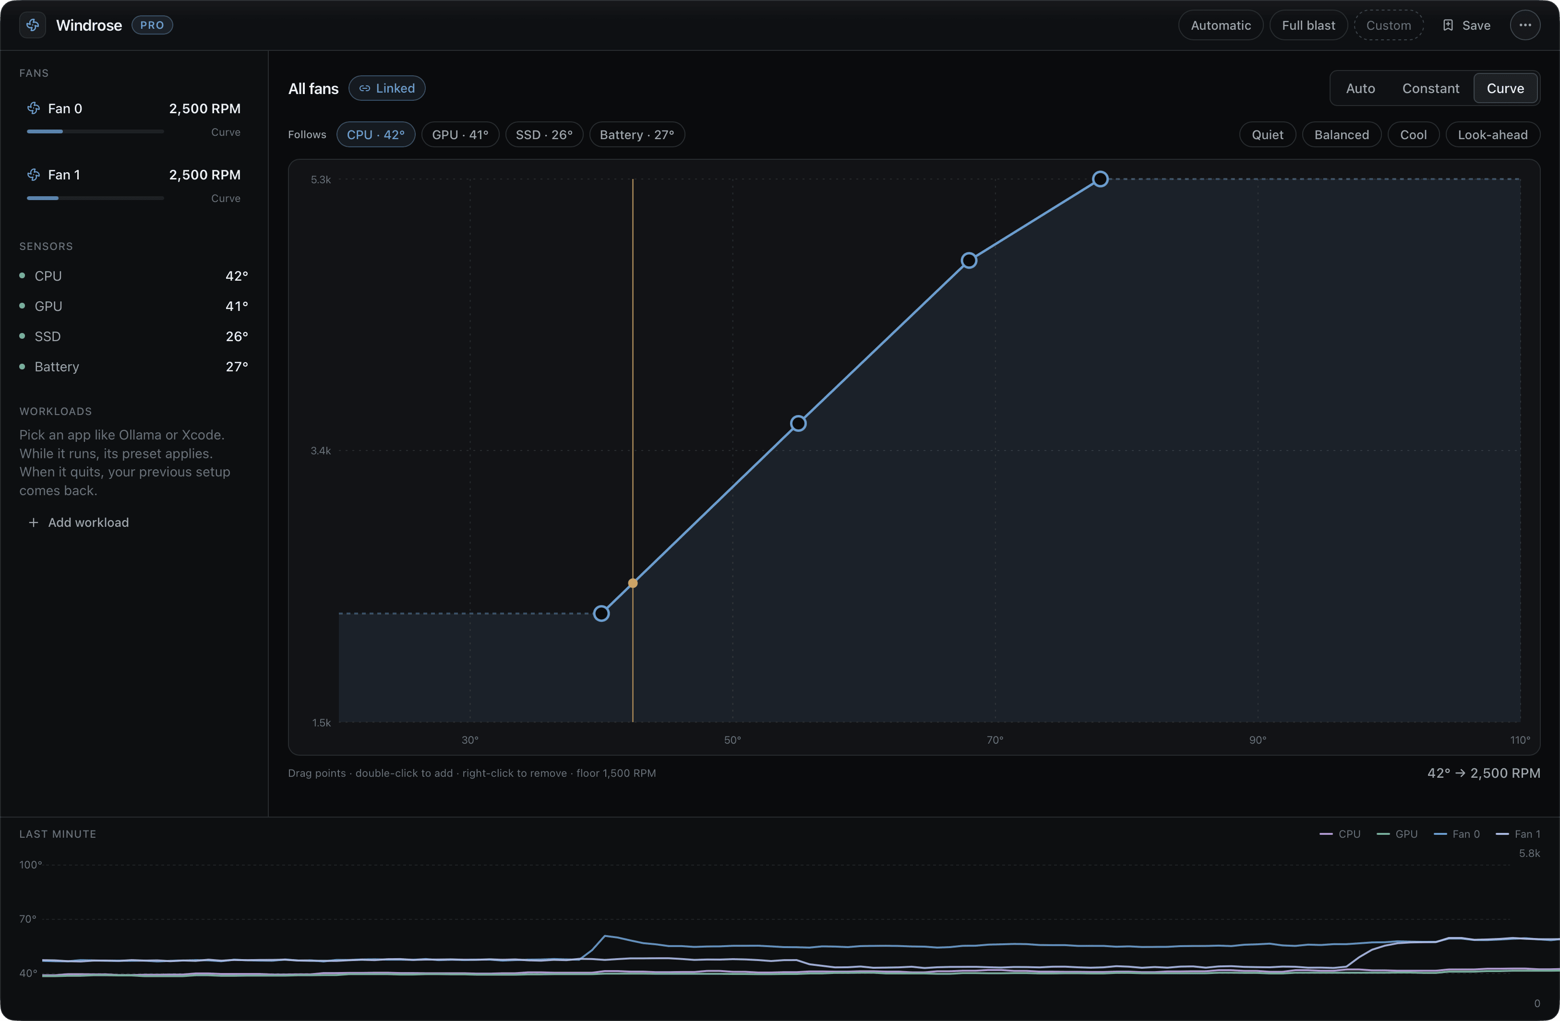Open the more options ellipsis menu
Image resolution: width=1560 pixels, height=1021 pixels.
[1525, 25]
